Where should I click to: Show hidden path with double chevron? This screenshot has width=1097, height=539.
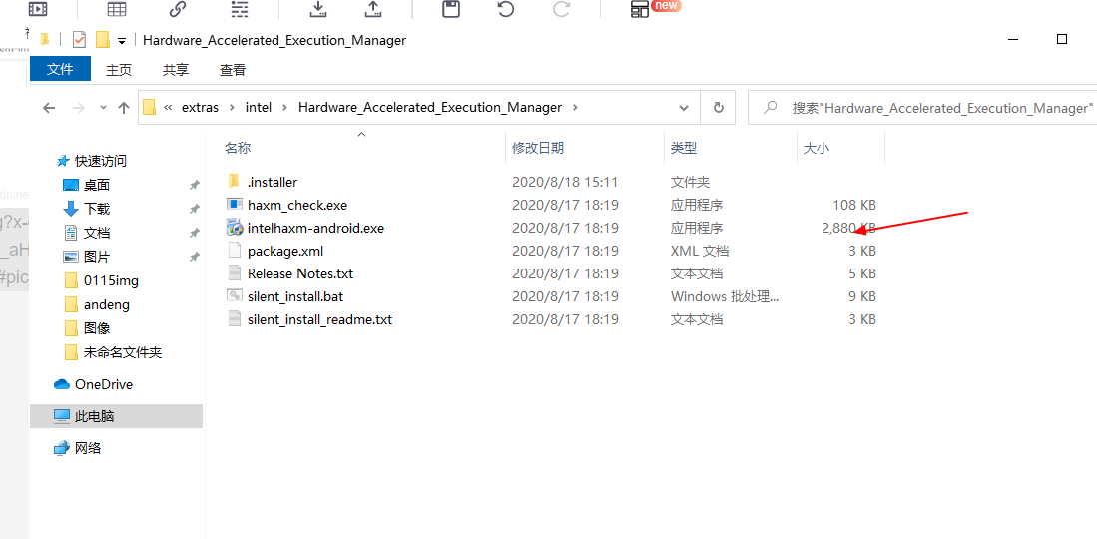(x=168, y=108)
